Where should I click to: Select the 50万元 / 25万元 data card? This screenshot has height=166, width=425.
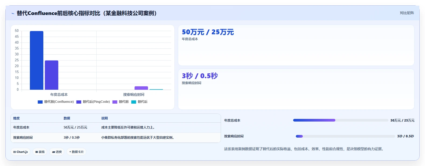click(296, 45)
